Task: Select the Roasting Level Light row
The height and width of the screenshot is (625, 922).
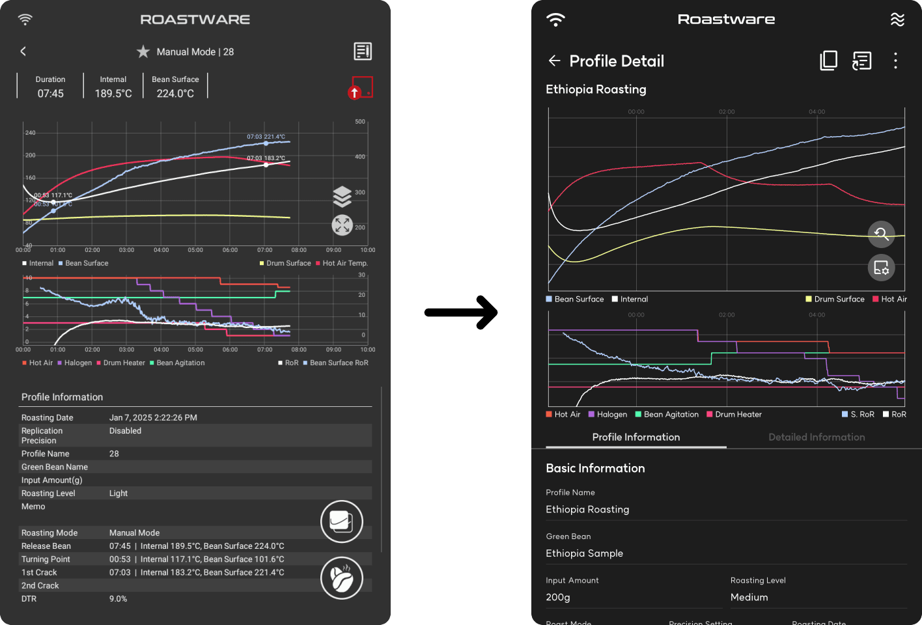Action: (x=195, y=493)
